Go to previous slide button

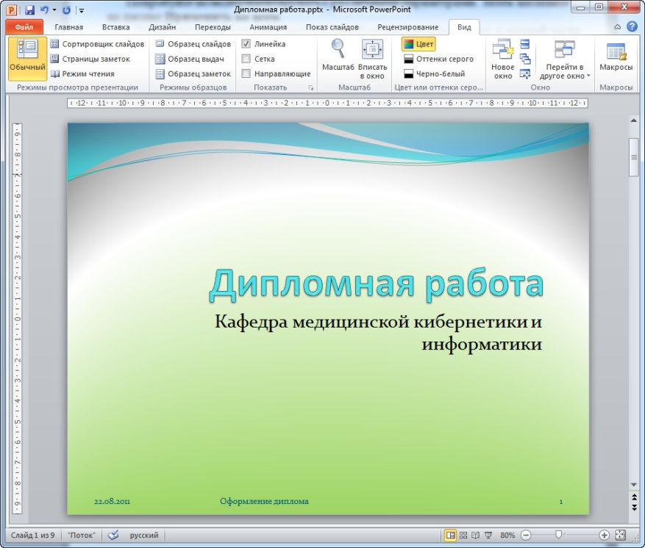634,498
